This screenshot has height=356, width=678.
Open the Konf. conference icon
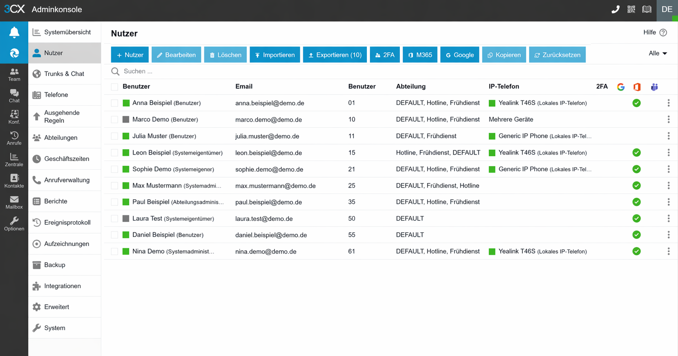(x=14, y=117)
